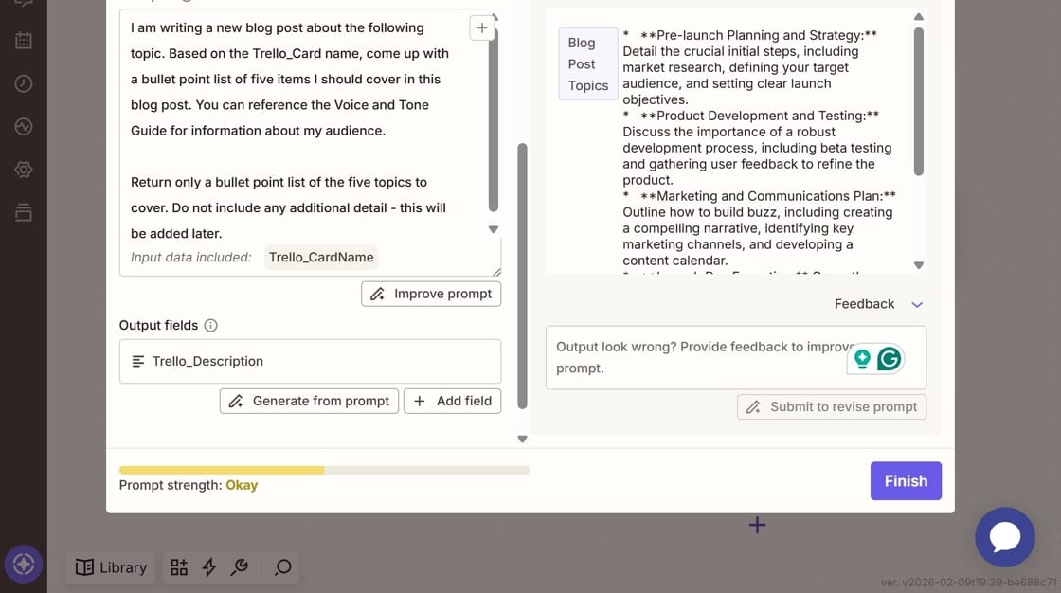Viewport: 1061px width, 593px height.
Task: Click the compass icon in the bottom-left circle
Action: pyautogui.click(x=23, y=564)
